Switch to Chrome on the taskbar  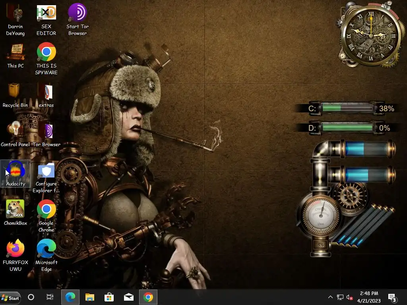pyautogui.click(x=148, y=297)
